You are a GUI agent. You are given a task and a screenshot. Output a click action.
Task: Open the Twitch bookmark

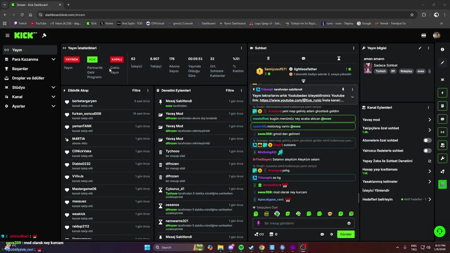click(x=20, y=24)
